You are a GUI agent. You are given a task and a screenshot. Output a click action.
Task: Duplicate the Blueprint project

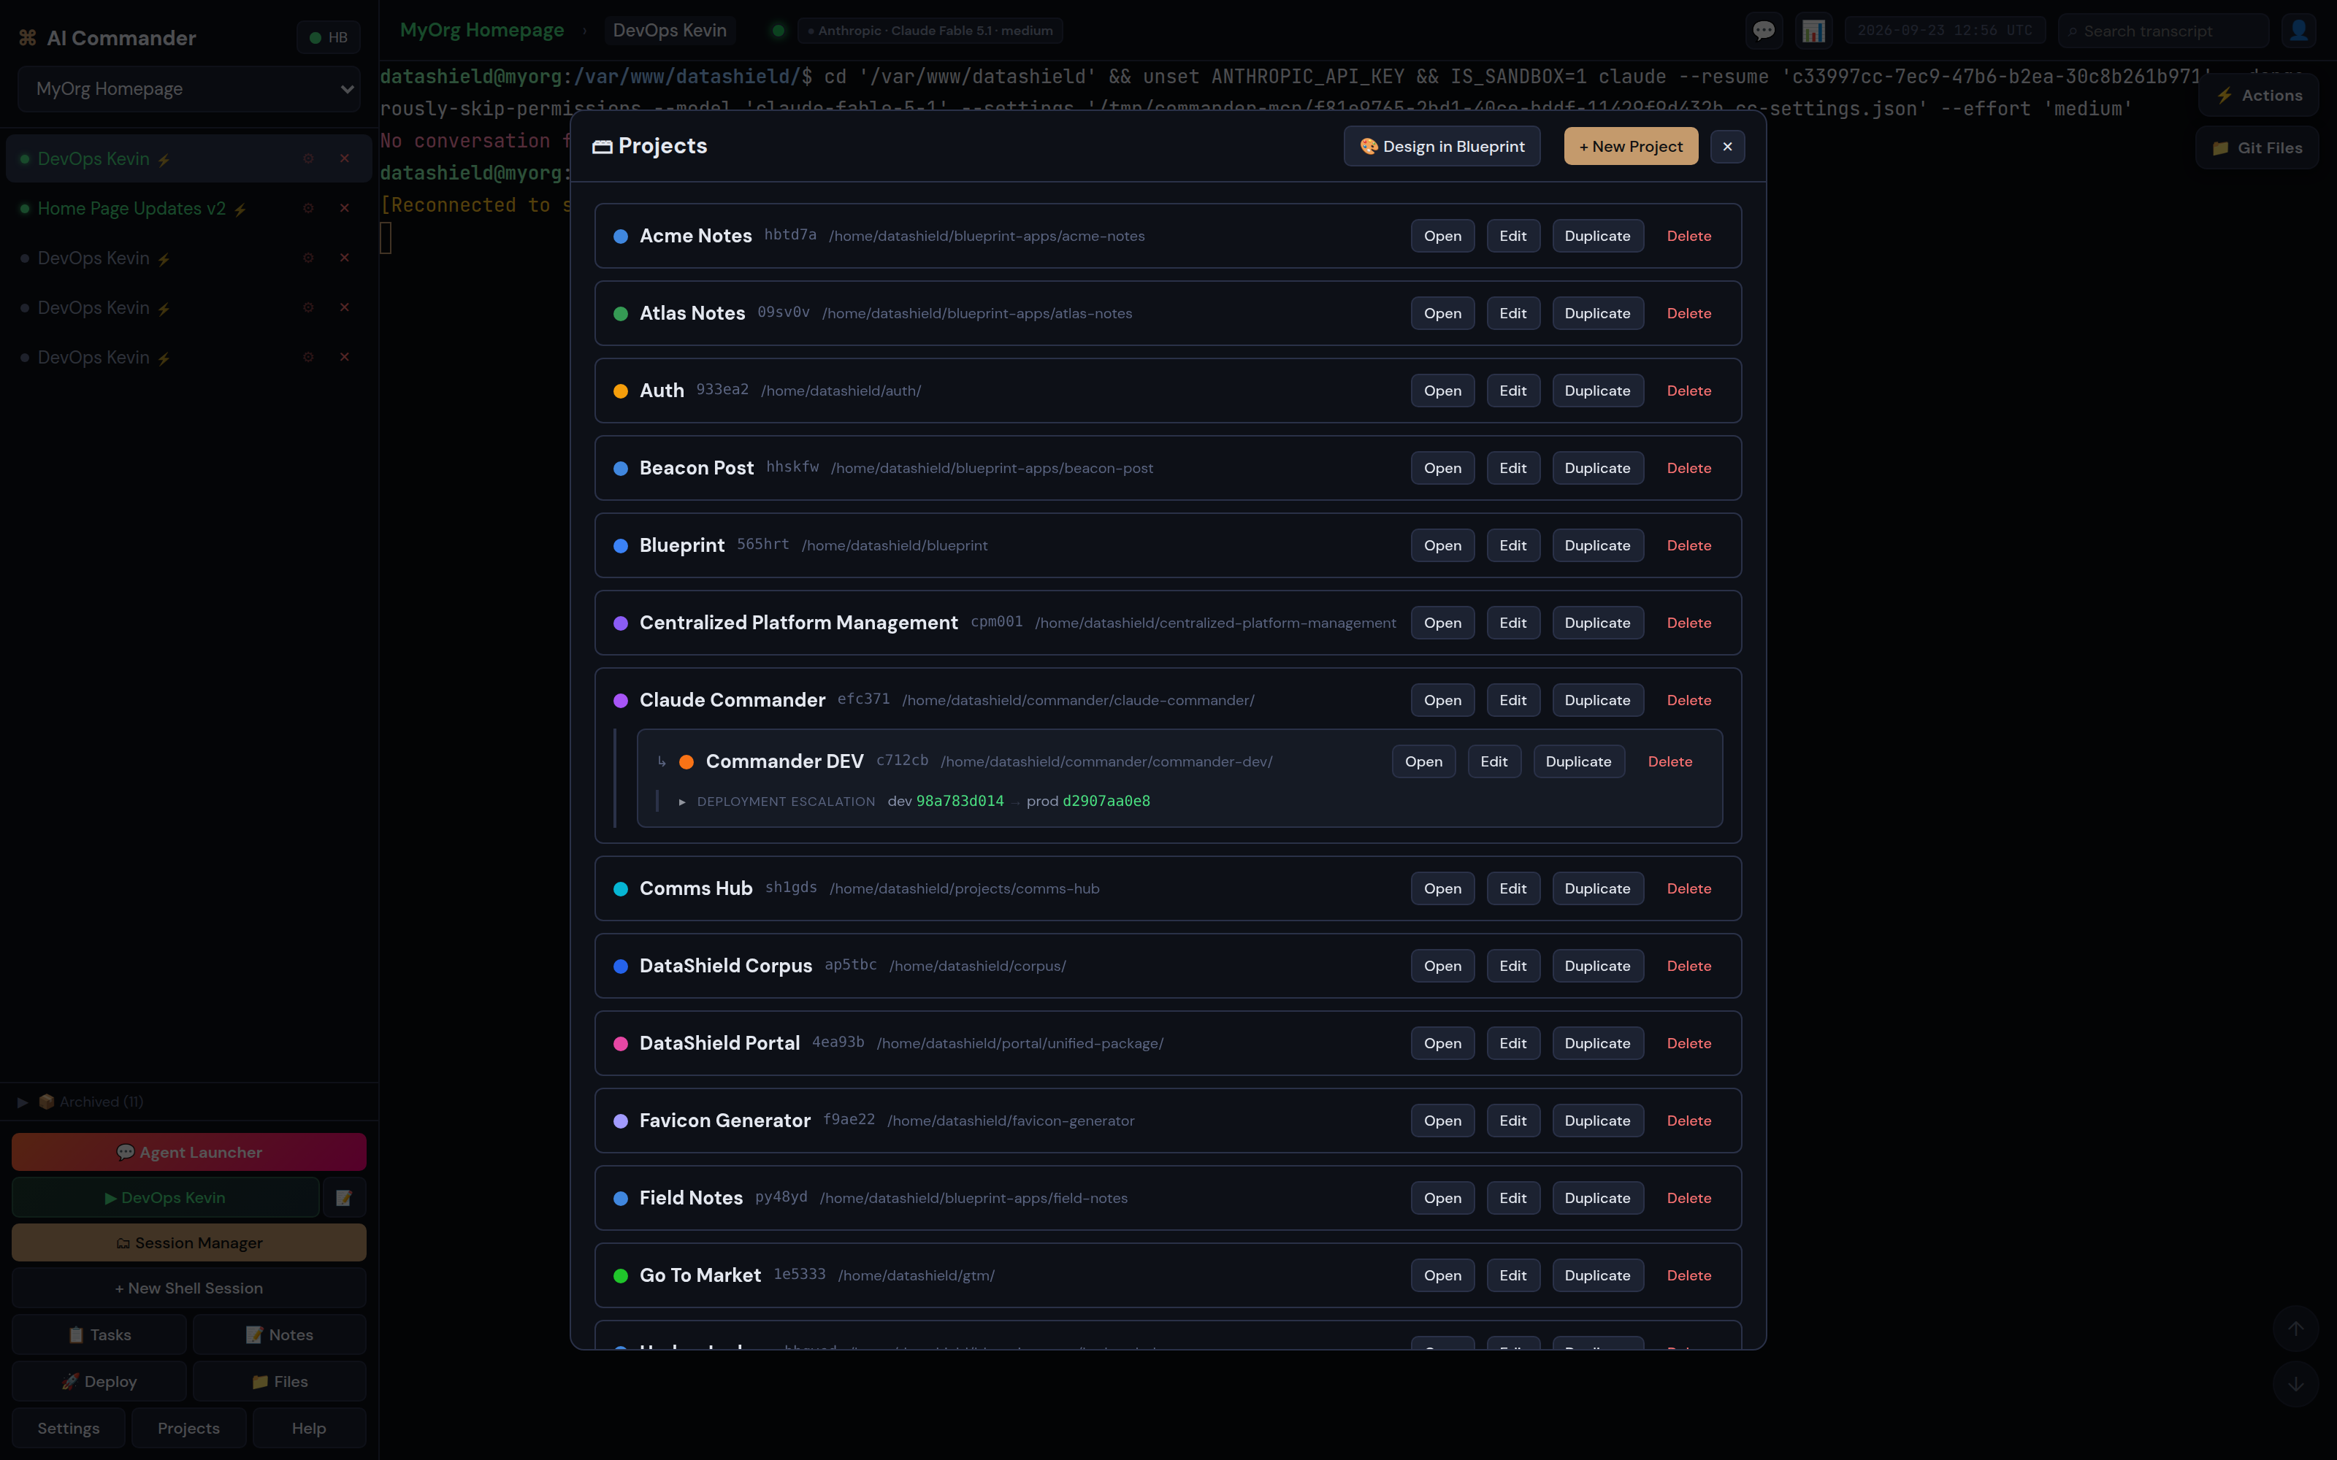pos(1597,545)
